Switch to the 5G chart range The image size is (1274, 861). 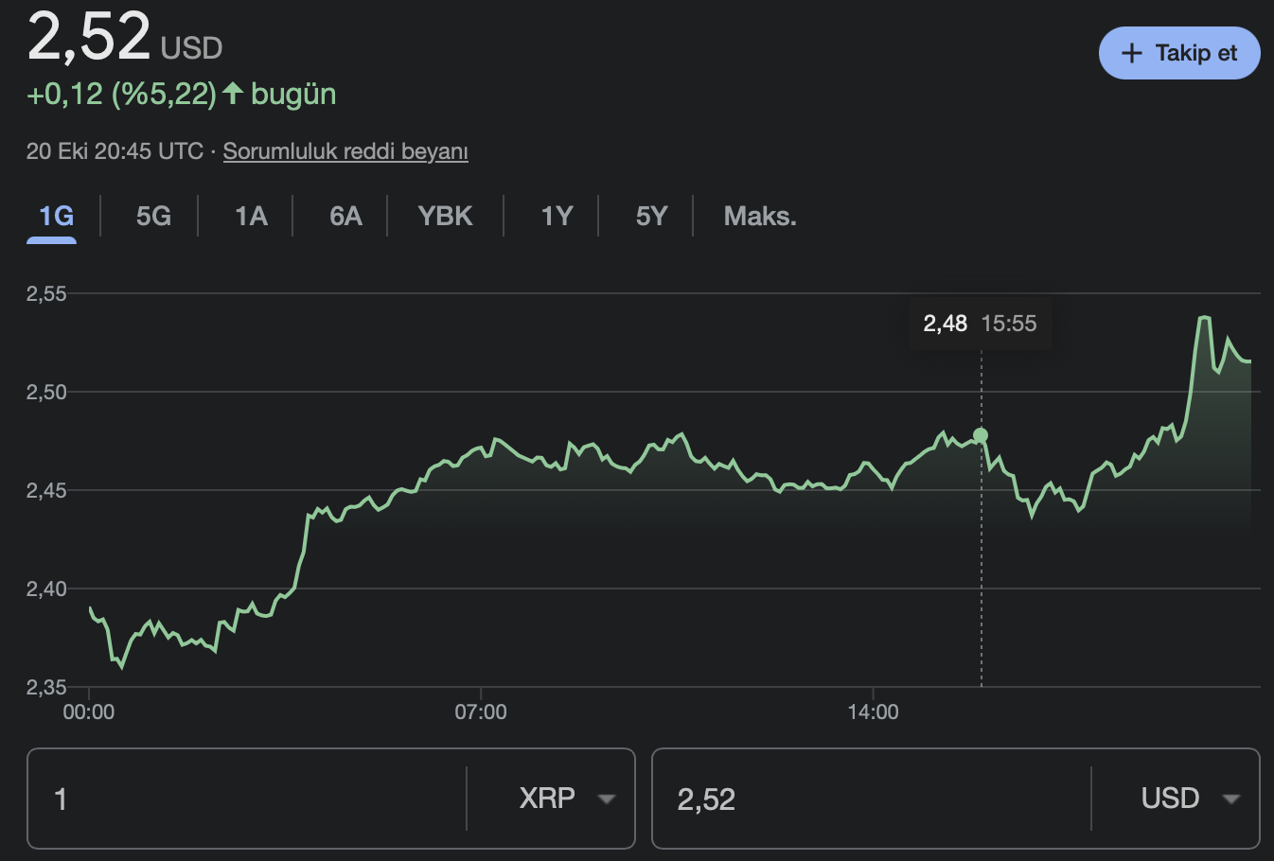pyautogui.click(x=153, y=217)
